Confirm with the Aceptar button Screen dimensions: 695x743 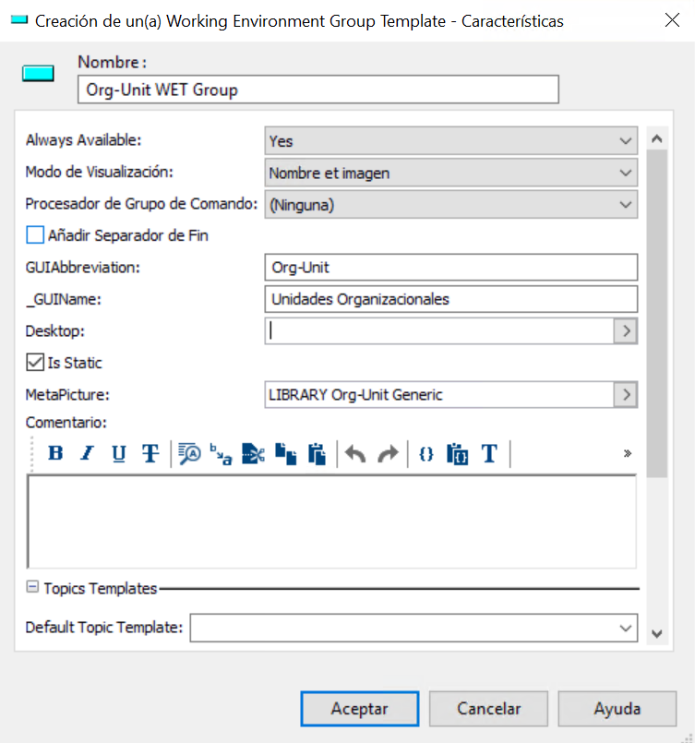pos(360,709)
